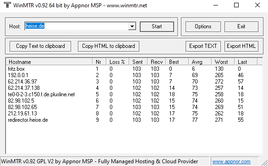Click Last value 55 for redirector.heise.de
Image resolution: width=268 pixels, height=166 pixels.
click(241, 120)
